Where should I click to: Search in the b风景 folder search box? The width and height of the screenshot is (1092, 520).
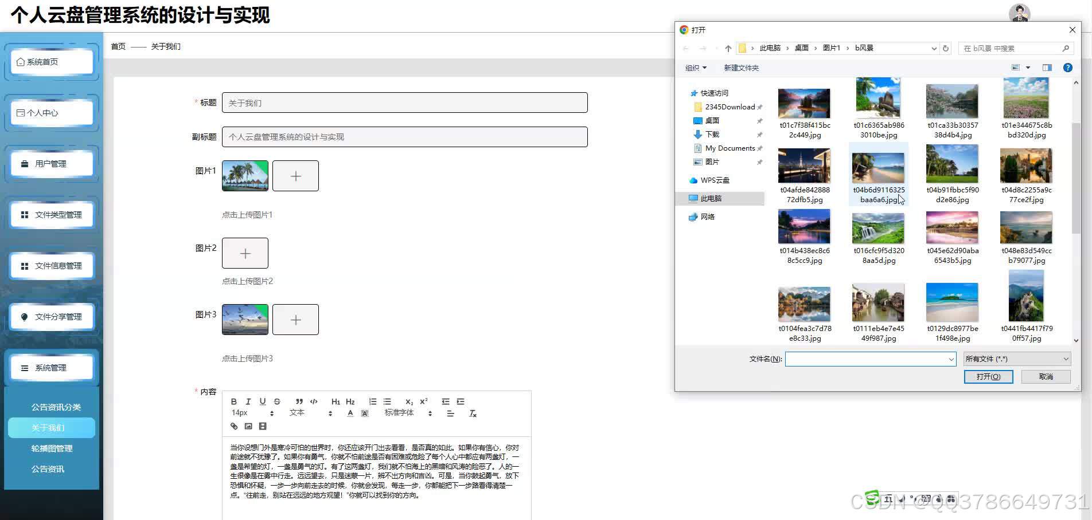click(1016, 48)
